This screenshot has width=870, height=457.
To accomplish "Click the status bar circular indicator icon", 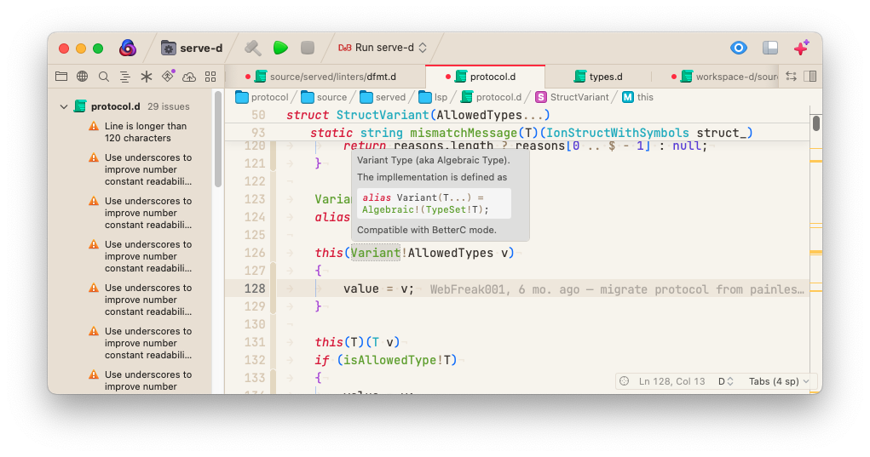I will tap(625, 381).
